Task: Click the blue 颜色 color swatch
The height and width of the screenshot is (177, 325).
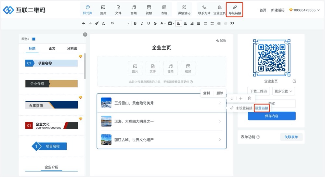Action: point(34,39)
